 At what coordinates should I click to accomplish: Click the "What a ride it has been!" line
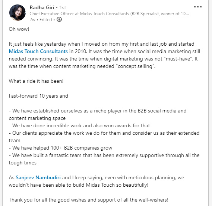pyautogui.click(x=36, y=81)
